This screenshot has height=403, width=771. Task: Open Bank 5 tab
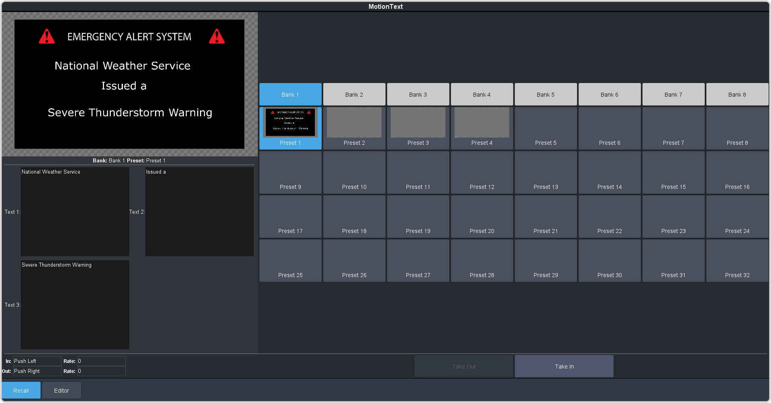(x=546, y=95)
